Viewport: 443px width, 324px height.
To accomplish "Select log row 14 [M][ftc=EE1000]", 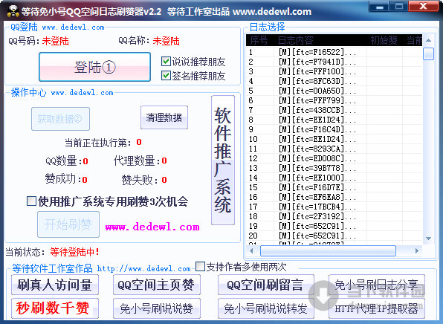I will [334, 178].
